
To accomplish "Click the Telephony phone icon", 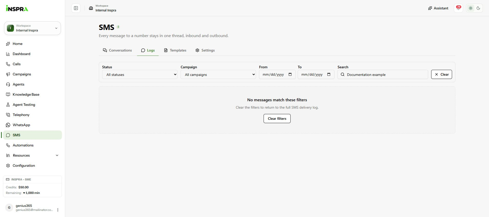I will point(8,115).
